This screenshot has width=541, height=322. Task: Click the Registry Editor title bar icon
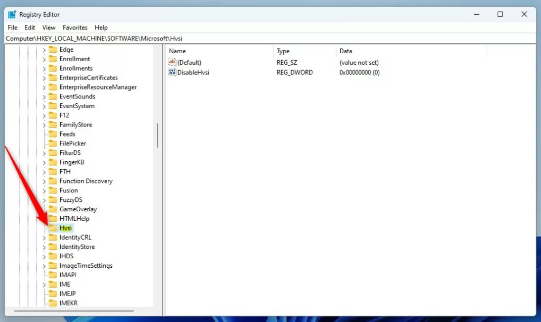click(12, 14)
